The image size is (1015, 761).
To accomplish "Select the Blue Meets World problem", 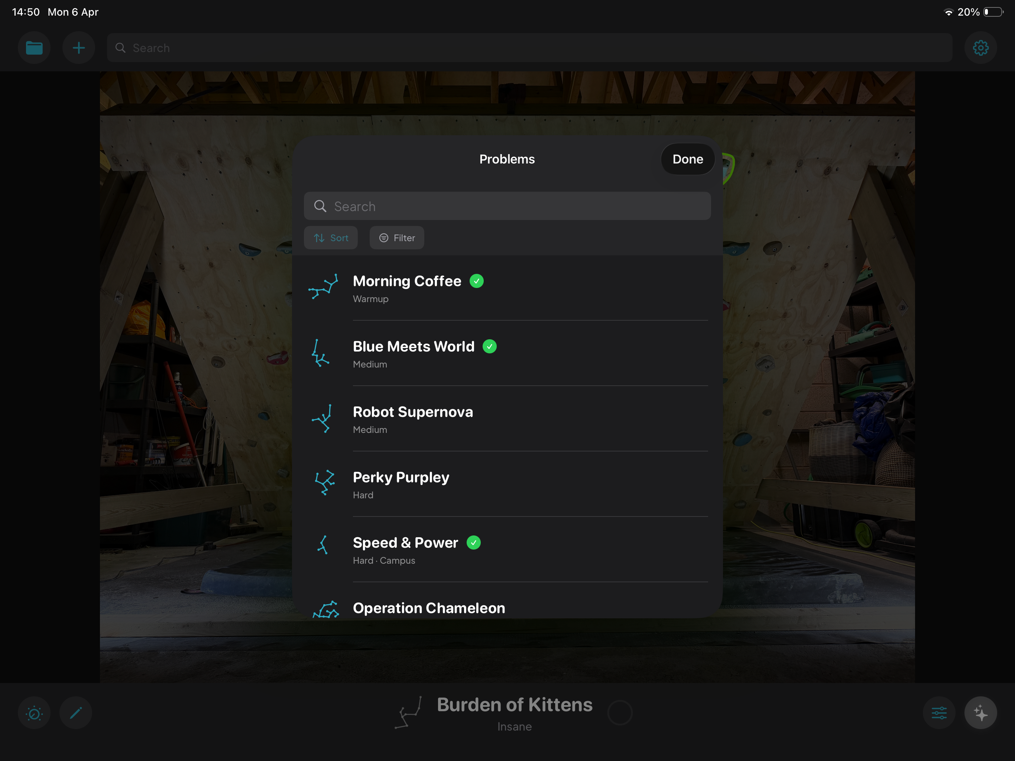I will (507, 353).
